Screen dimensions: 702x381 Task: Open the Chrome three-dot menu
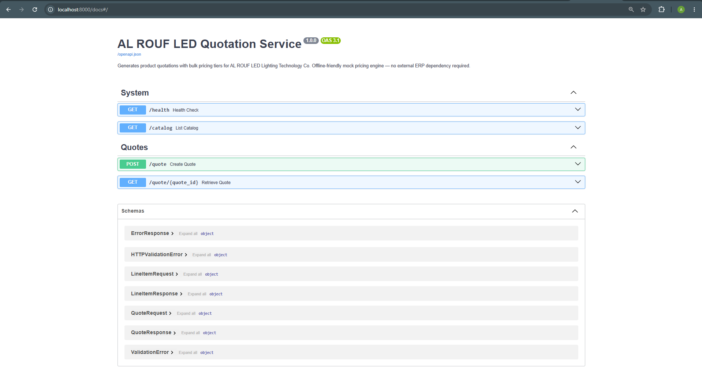click(x=694, y=10)
